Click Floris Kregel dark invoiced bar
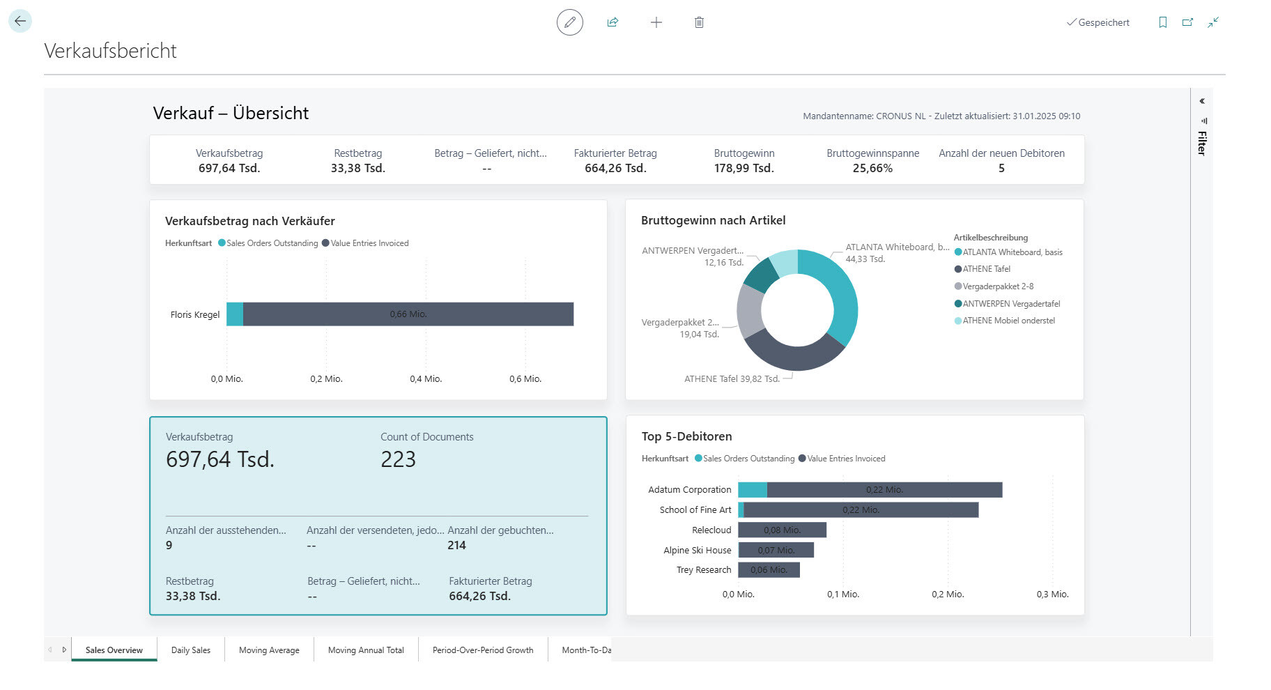The image size is (1271, 690). (408, 314)
